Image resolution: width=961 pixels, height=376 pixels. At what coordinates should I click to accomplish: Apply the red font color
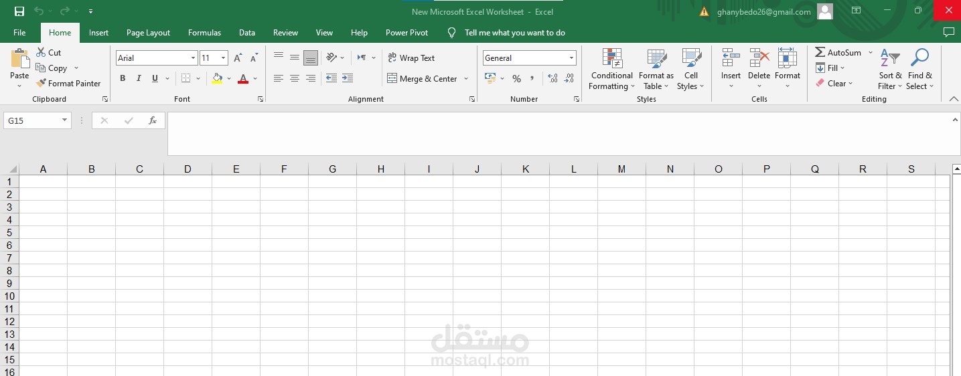pyautogui.click(x=243, y=78)
